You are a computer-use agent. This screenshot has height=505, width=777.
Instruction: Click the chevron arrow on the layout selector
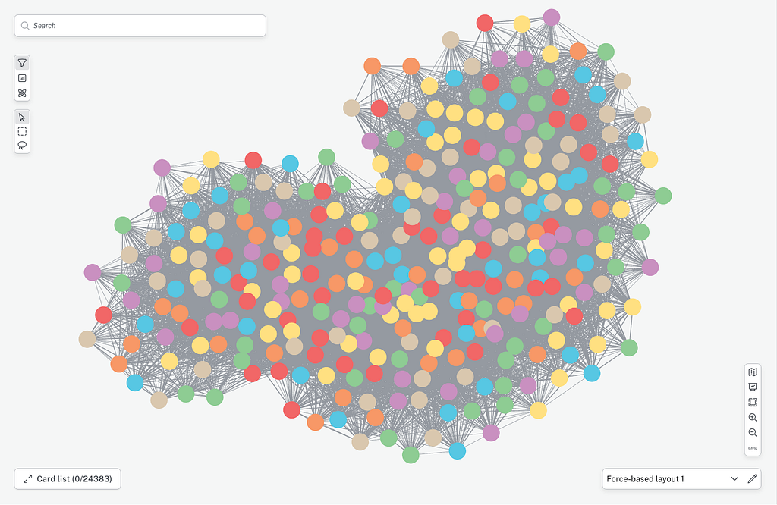point(735,478)
